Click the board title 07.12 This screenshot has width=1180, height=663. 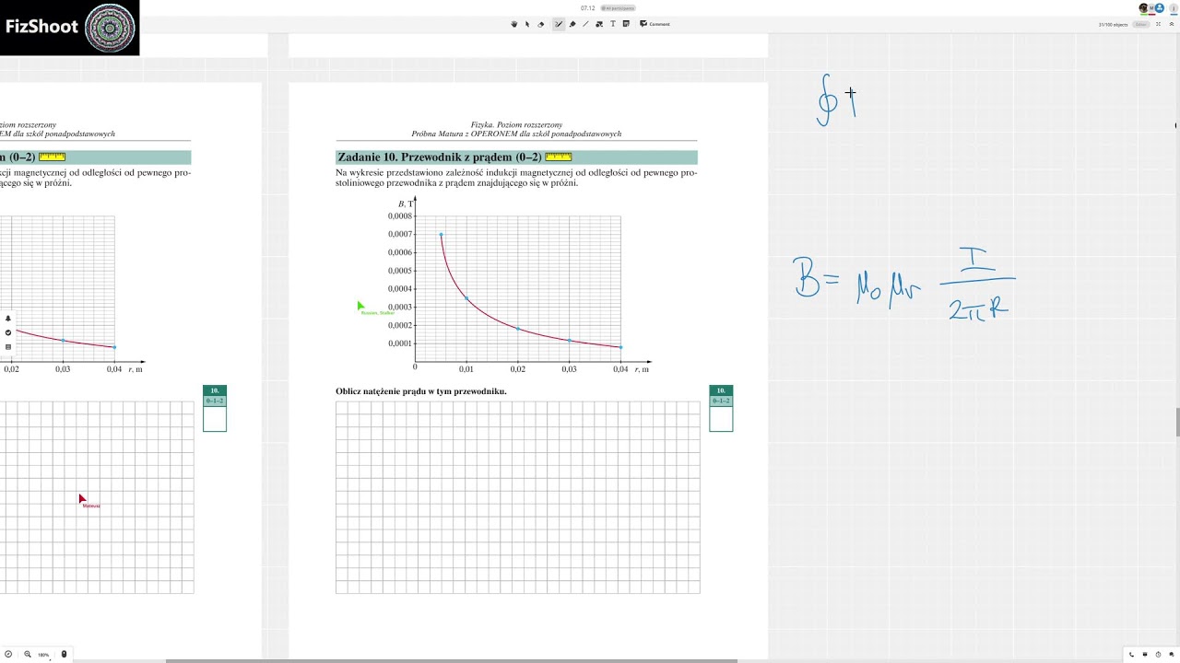(587, 8)
